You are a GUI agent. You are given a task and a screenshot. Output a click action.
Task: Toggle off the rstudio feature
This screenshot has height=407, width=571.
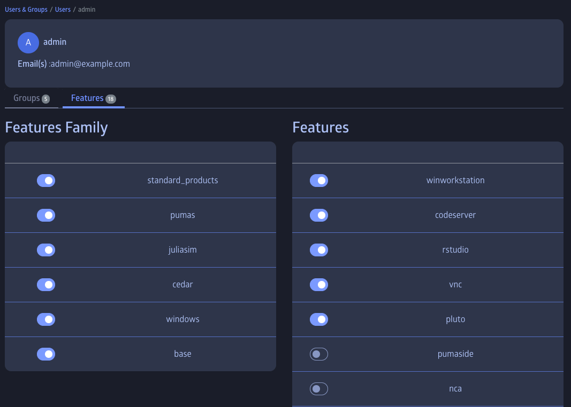coord(319,250)
